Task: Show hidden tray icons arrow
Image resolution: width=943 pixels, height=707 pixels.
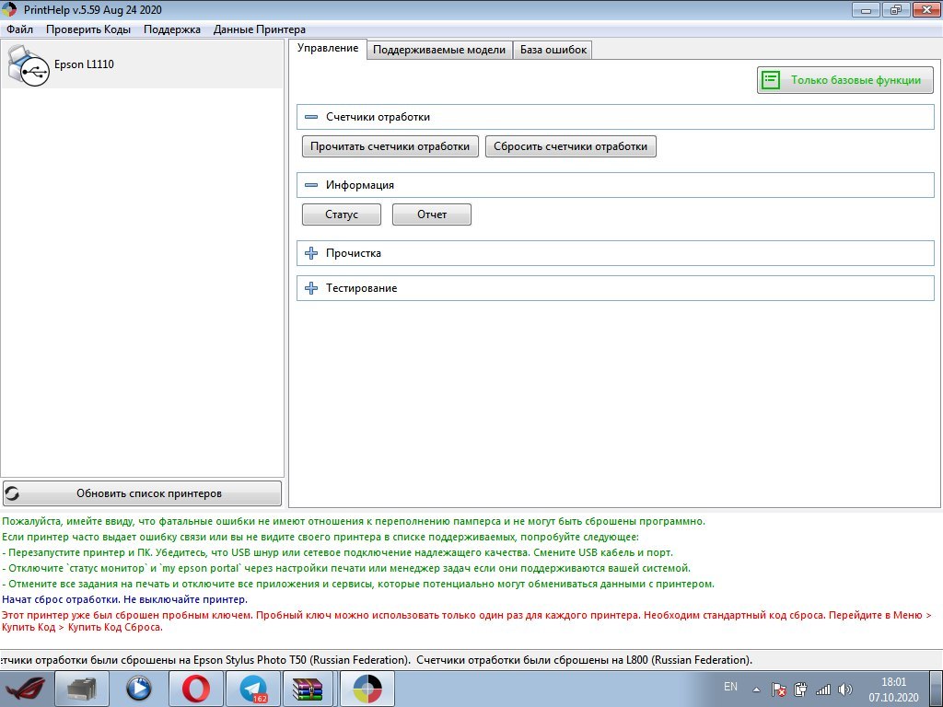Action: coord(756,690)
